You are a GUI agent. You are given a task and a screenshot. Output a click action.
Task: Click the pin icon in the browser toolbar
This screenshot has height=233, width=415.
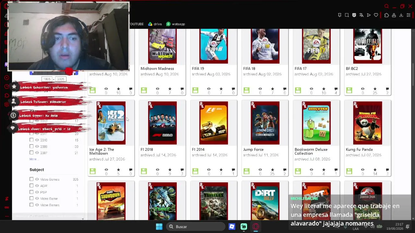pos(339,15)
